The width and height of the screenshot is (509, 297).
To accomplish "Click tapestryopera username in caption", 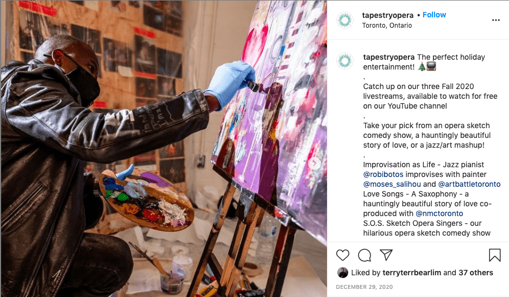I will click(388, 57).
